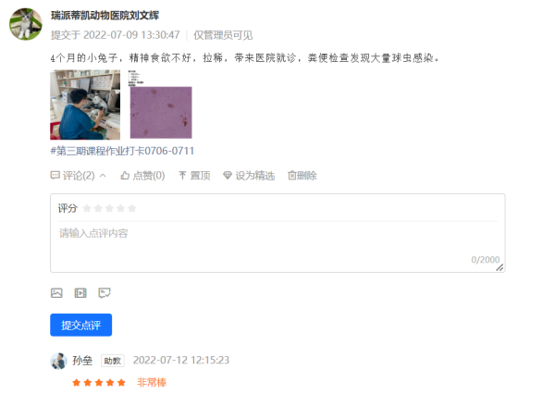555x394 pixels.
Task: Mark the post with 设为精选 diamond icon
Action: tap(228, 175)
